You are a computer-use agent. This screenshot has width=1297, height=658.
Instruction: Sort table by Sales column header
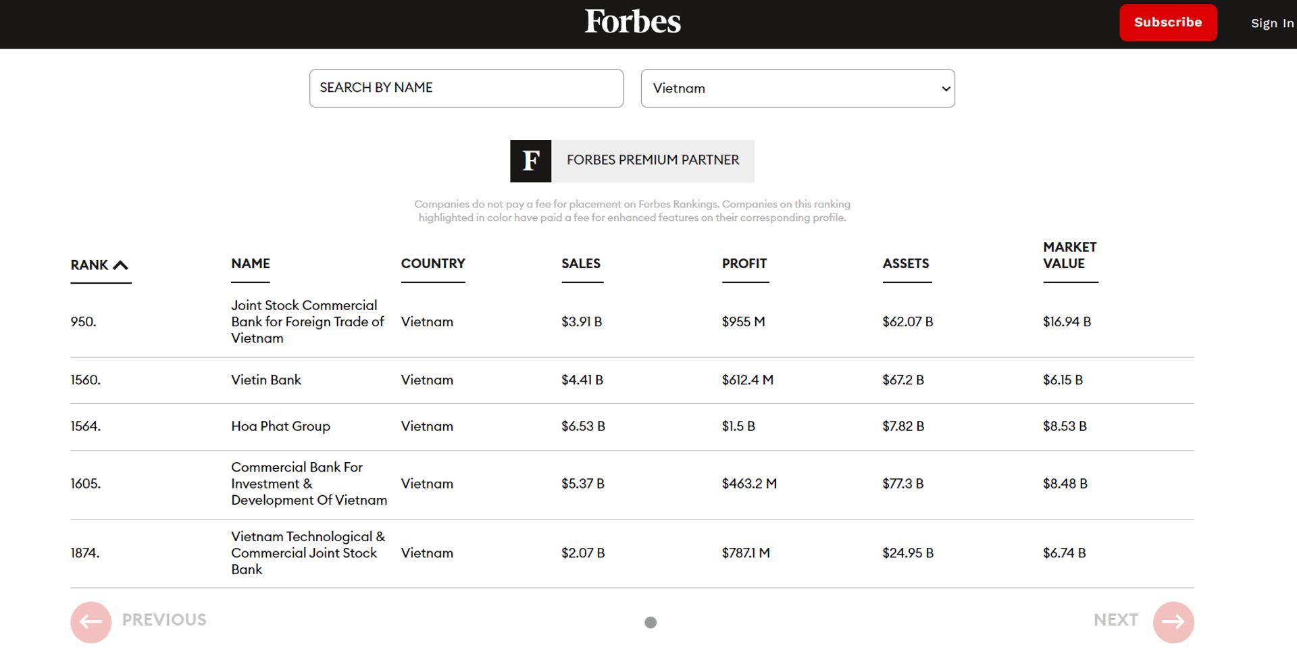coord(581,263)
